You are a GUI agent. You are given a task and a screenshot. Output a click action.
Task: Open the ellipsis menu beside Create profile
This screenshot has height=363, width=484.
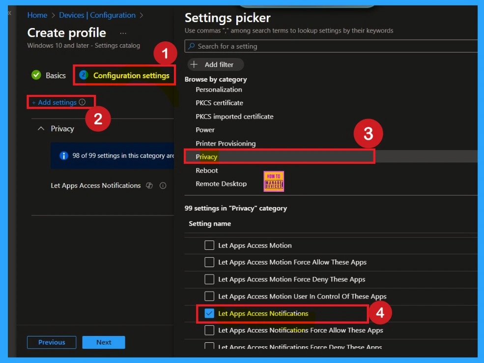[x=123, y=33]
